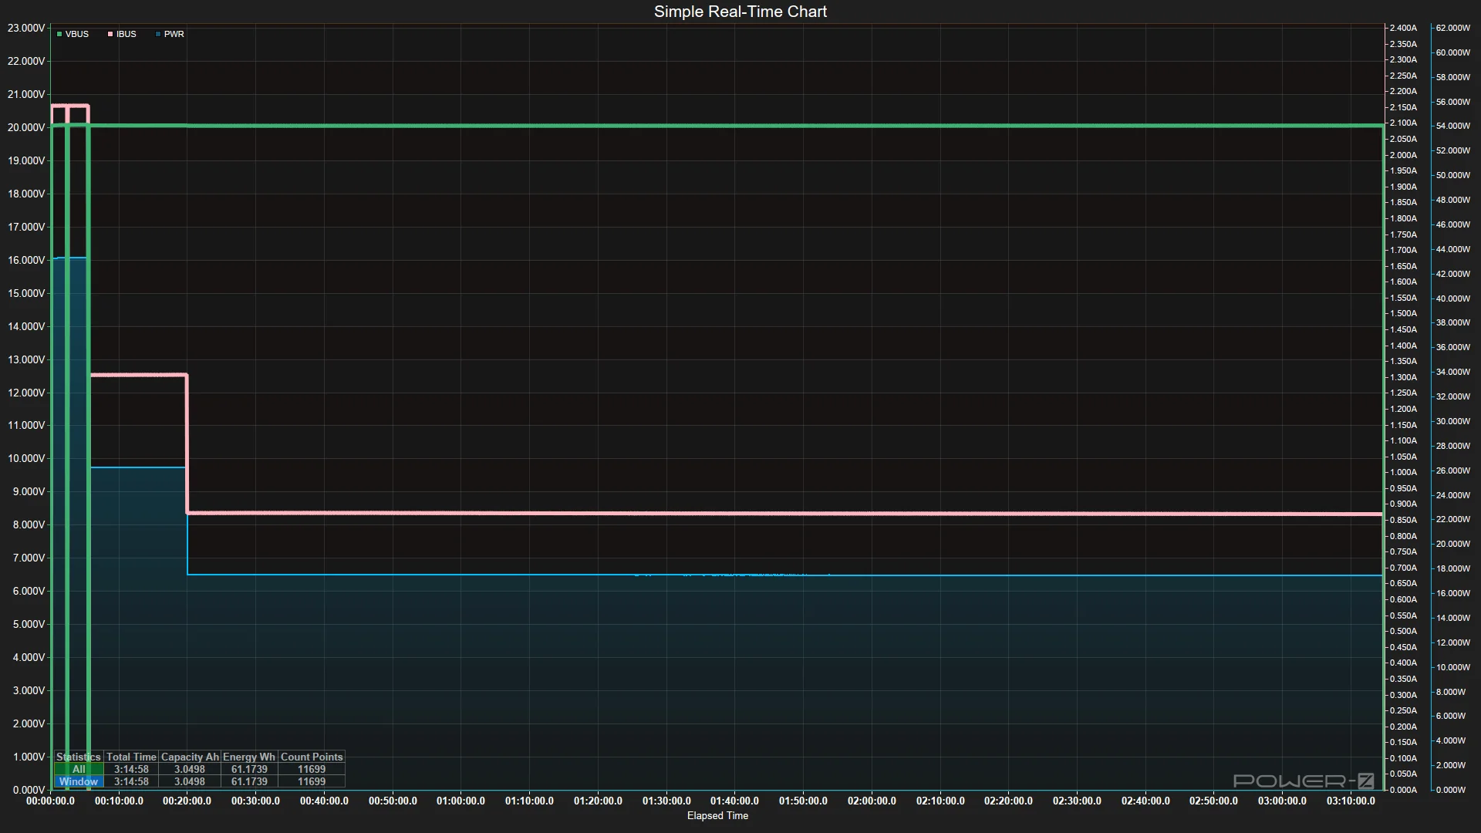The image size is (1481, 833).
Task: Select the Window statistics row label
Action: point(79,781)
